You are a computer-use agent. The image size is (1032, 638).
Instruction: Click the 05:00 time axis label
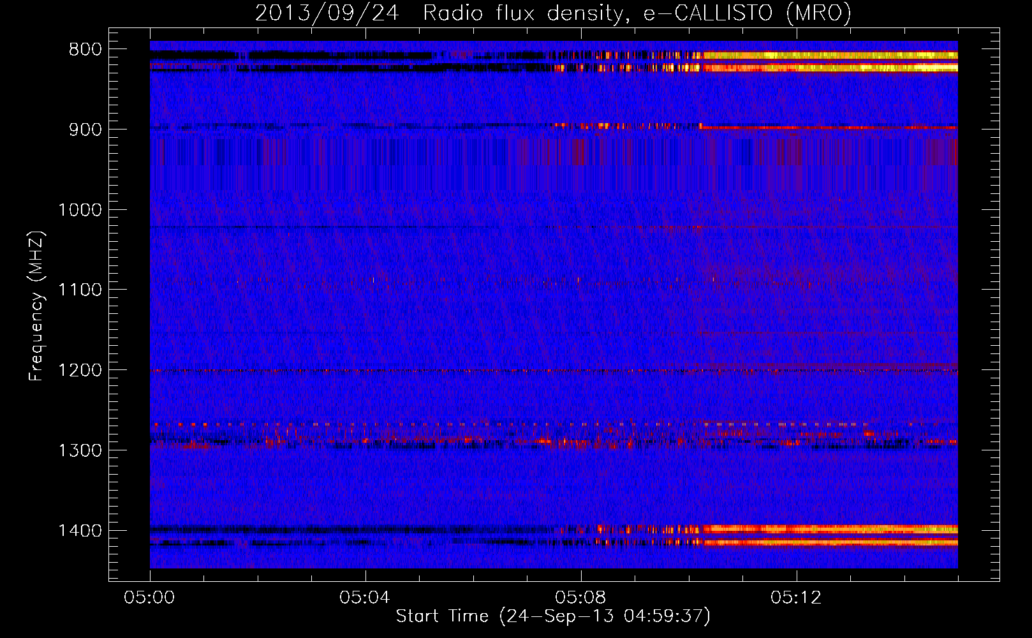tap(149, 597)
